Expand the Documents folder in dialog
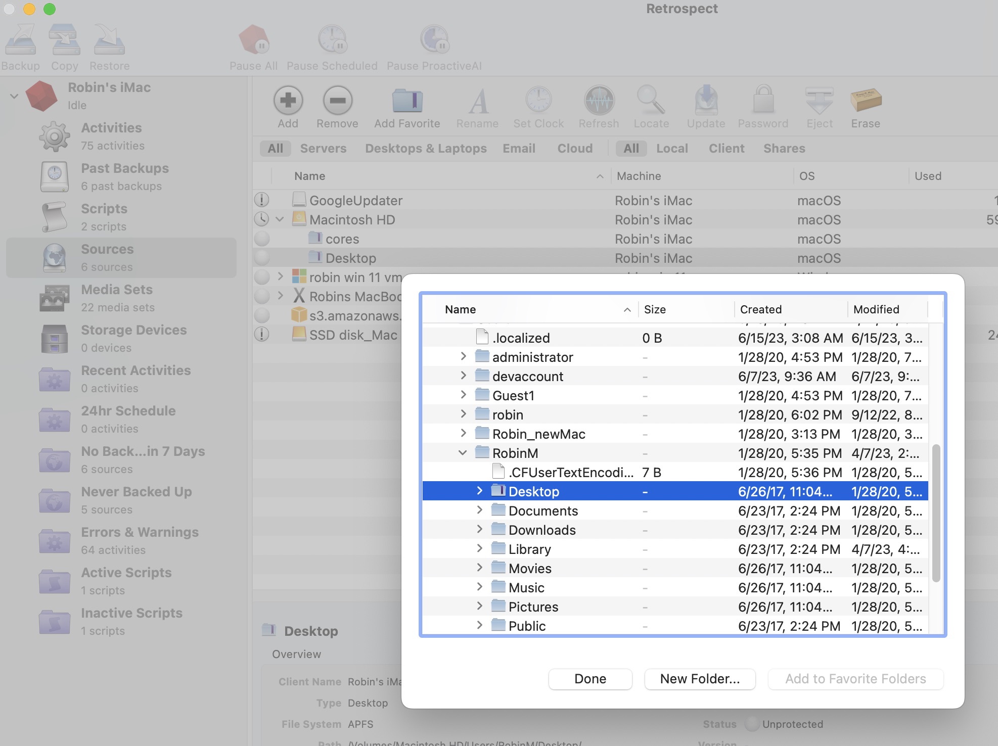Viewport: 998px width, 746px height. click(x=479, y=510)
